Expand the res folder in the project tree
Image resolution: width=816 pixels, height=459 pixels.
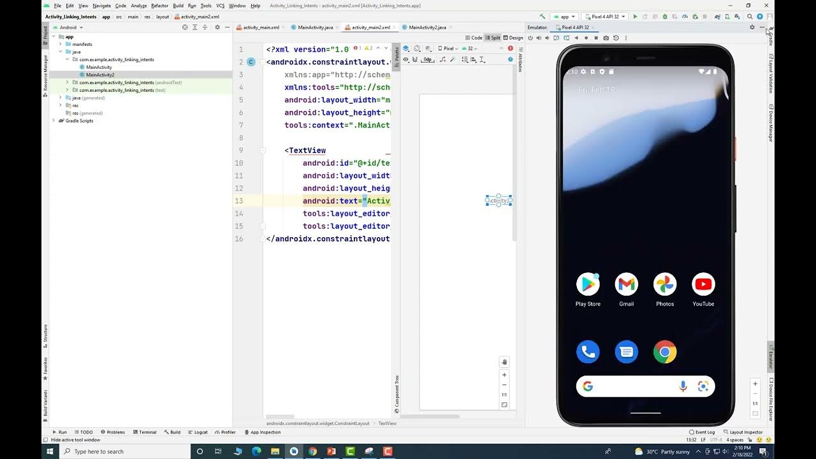pos(61,105)
